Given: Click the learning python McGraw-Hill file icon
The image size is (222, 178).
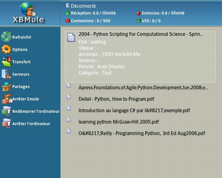Looking at the screenshot, I should [69, 120].
